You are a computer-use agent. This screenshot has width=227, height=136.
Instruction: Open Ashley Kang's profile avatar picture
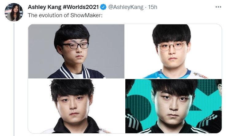click(14, 12)
